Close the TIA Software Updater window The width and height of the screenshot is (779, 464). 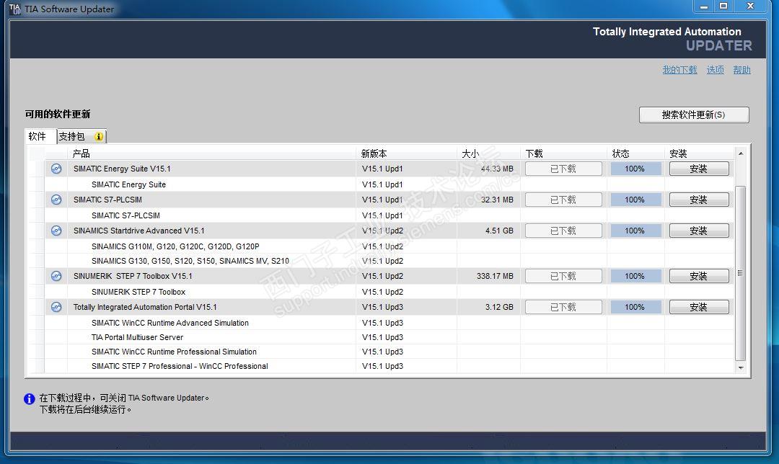pyautogui.click(x=751, y=6)
